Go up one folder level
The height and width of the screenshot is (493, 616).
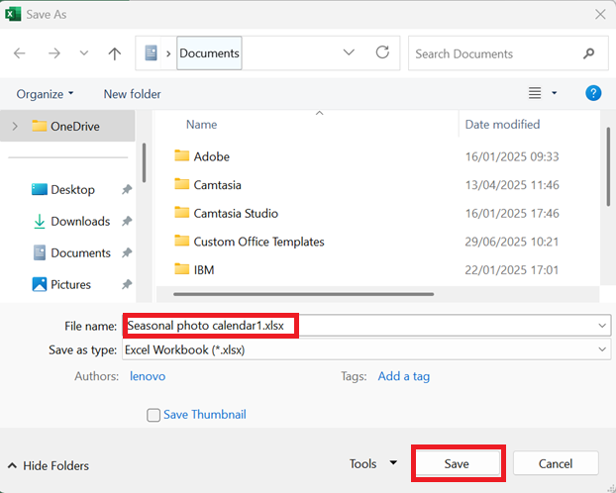tap(114, 53)
